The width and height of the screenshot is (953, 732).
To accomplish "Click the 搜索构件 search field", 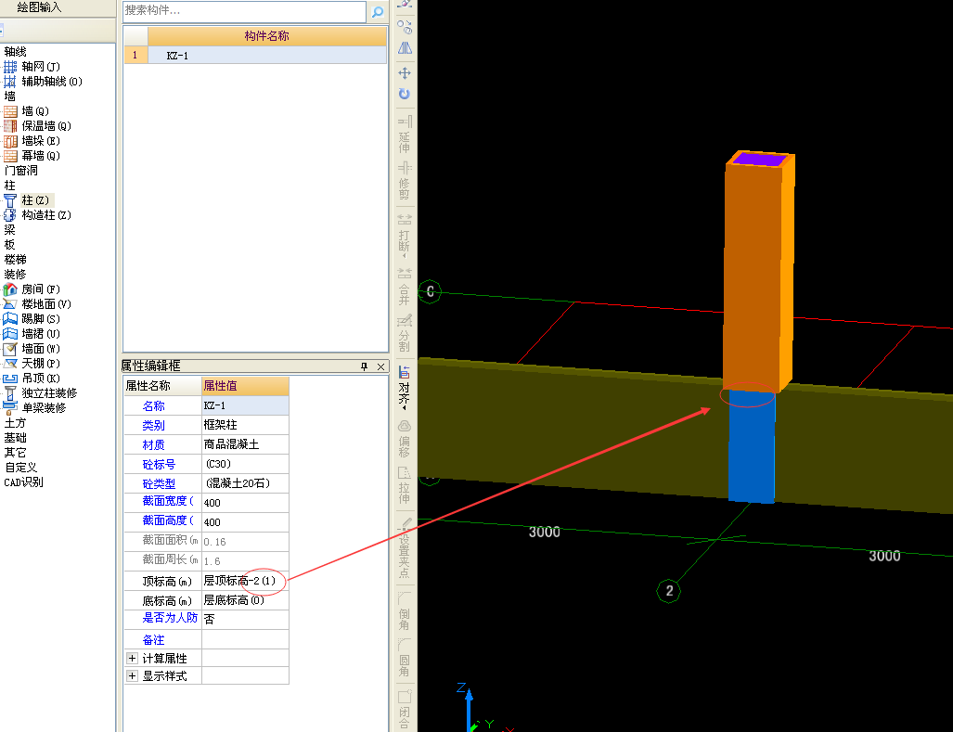I will click(x=245, y=11).
